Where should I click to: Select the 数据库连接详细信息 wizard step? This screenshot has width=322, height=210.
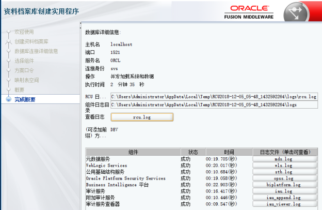click(36, 51)
